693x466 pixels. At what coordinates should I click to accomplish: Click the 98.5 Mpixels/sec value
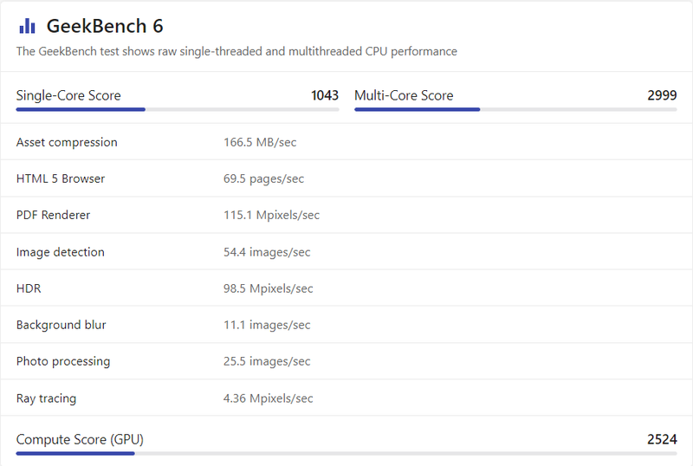pos(269,288)
